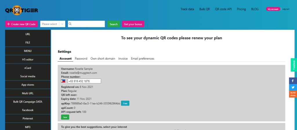Click the search magnifier icon
Image resolution: width=297 pixels, height=130 pixels.
[x=70, y=24]
